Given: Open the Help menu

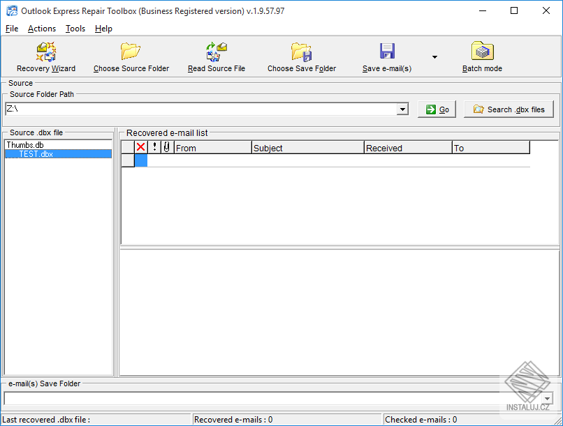Looking at the screenshot, I should [x=103, y=29].
